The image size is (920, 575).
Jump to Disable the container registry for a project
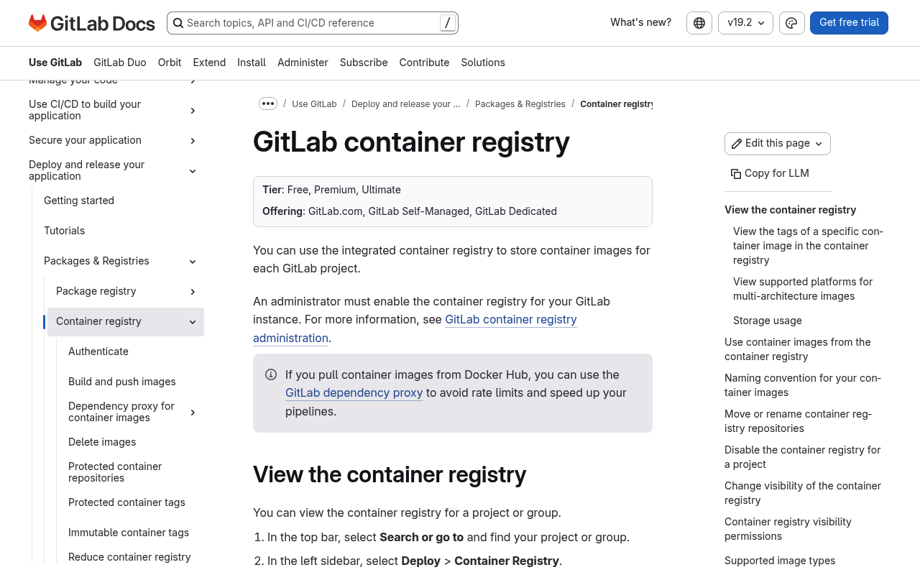coord(803,457)
